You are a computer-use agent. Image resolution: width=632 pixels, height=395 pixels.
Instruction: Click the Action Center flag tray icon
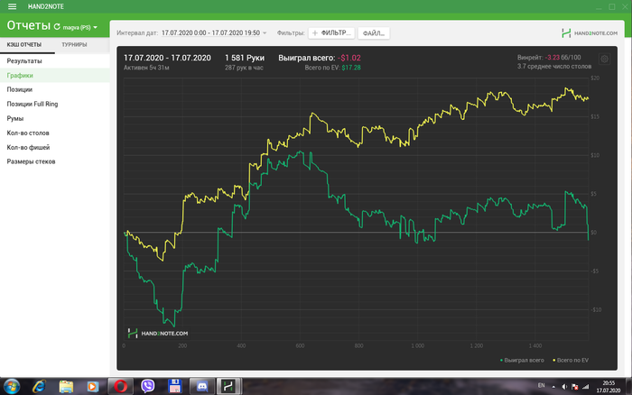pos(575,387)
